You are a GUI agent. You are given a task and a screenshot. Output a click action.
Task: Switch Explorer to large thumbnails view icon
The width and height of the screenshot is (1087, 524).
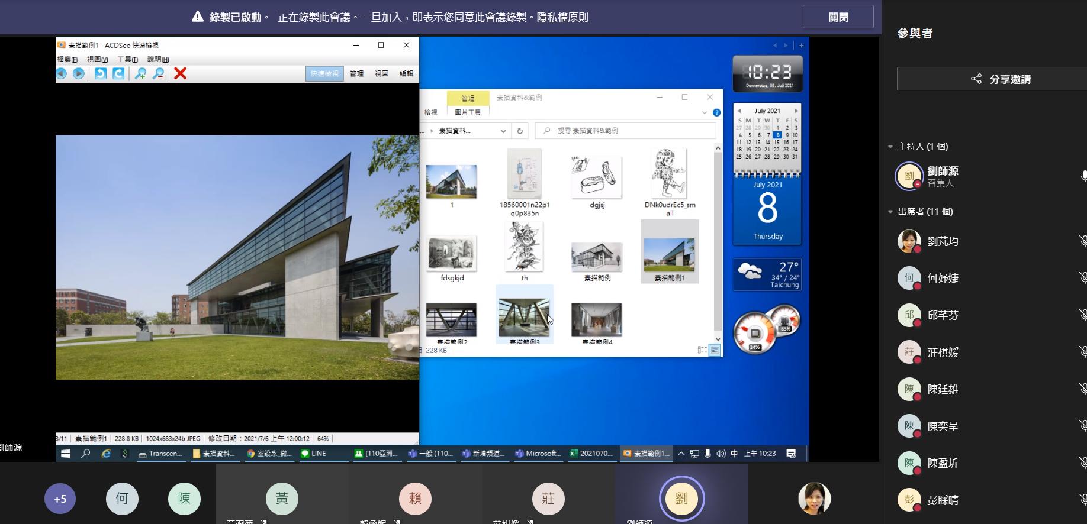point(715,350)
